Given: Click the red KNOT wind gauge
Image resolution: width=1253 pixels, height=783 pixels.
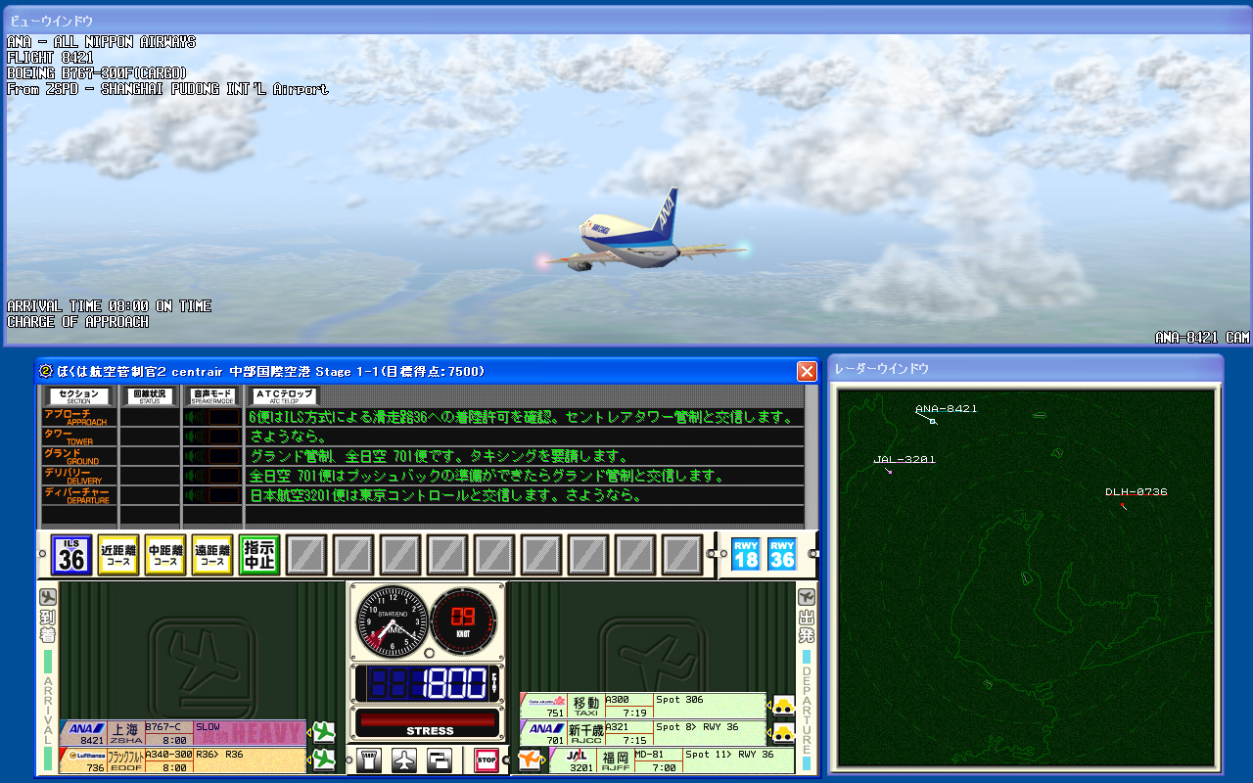Looking at the screenshot, I should 463,621.
